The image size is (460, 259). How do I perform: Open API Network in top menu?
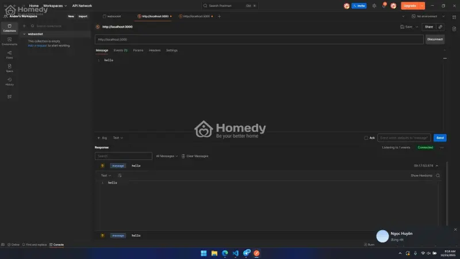point(82,6)
